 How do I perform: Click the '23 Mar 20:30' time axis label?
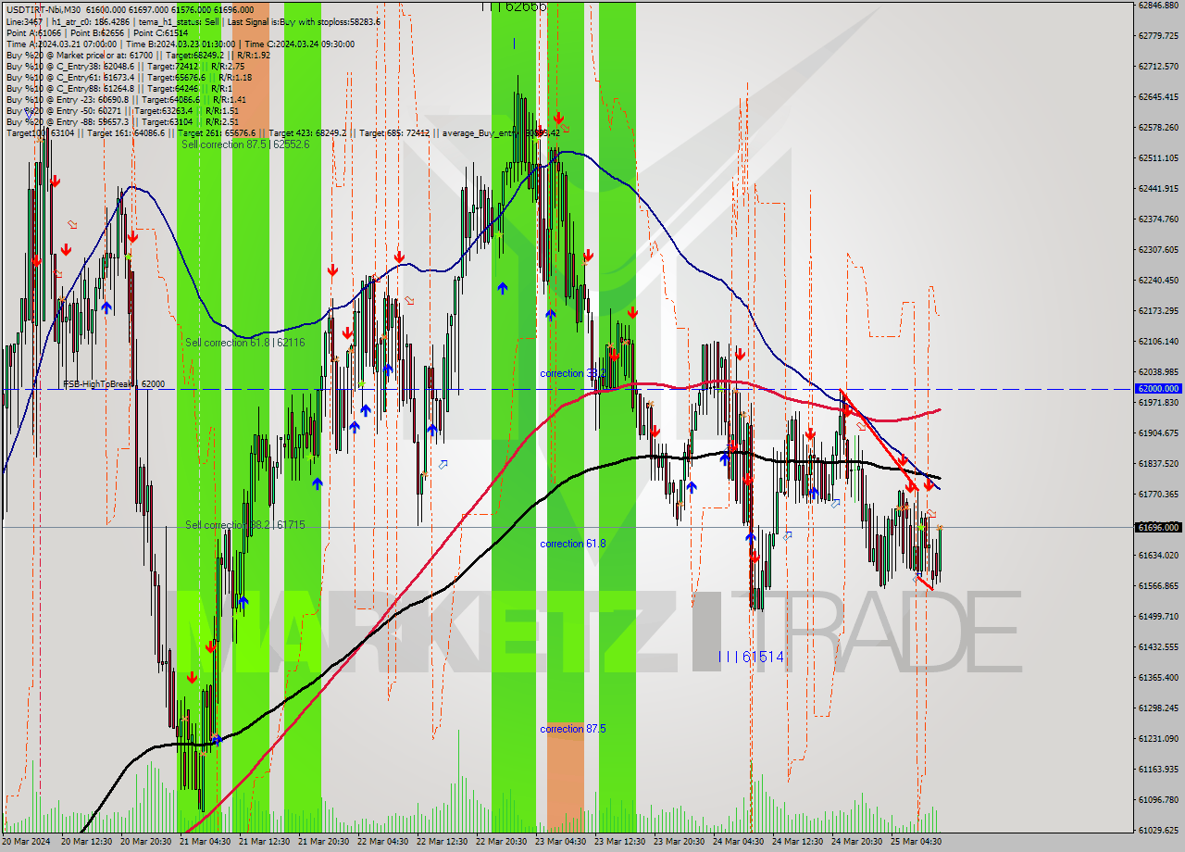pyautogui.click(x=679, y=842)
